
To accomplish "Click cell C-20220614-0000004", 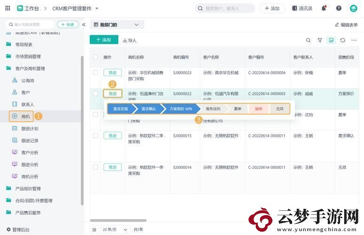I will coord(267,72).
